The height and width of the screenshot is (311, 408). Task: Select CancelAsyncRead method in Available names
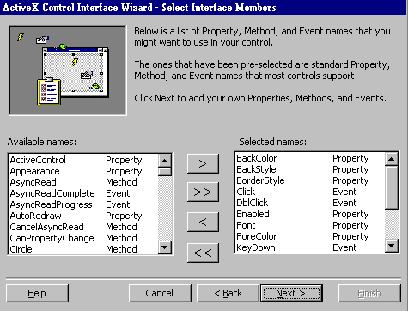pos(83,227)
